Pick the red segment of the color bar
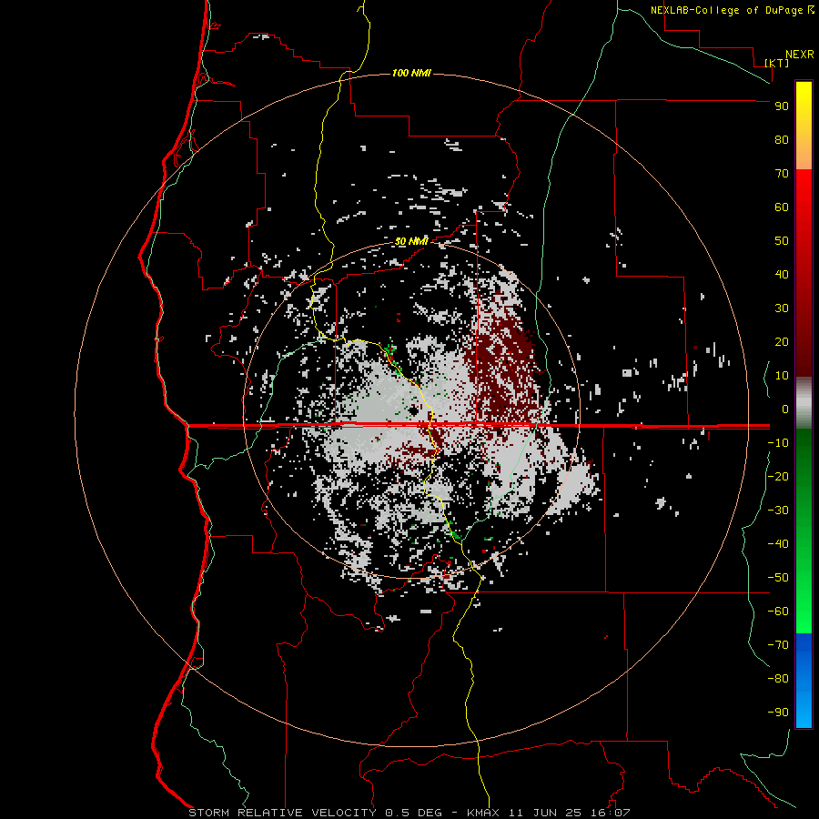Screen dimensions: 819x819 point(804,273)
